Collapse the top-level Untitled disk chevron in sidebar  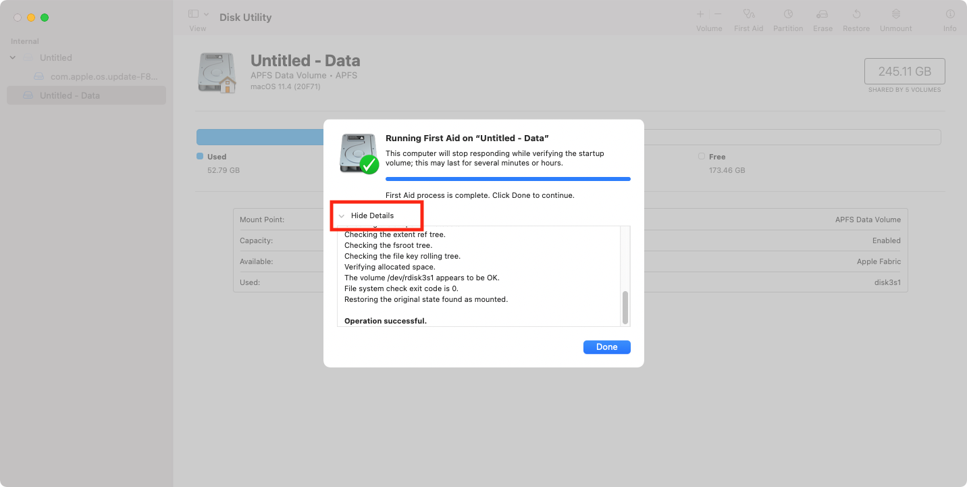coord(13,57)
